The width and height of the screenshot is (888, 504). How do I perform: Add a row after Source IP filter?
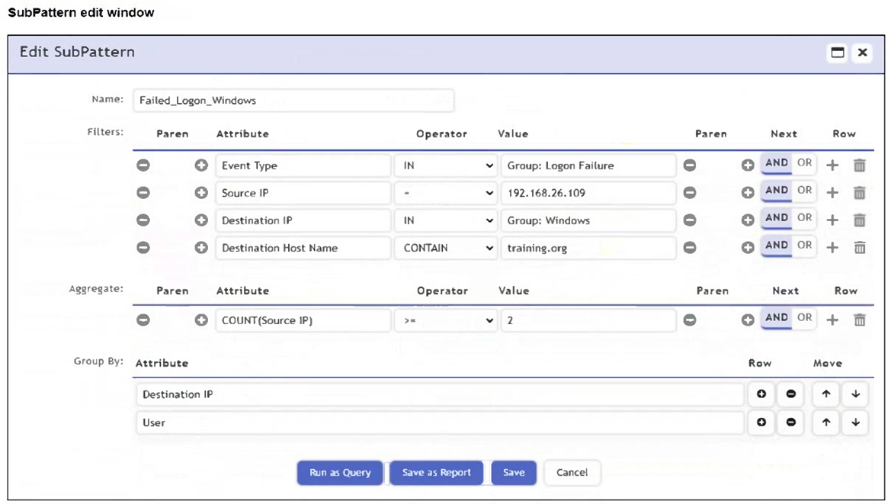point(832,193)
